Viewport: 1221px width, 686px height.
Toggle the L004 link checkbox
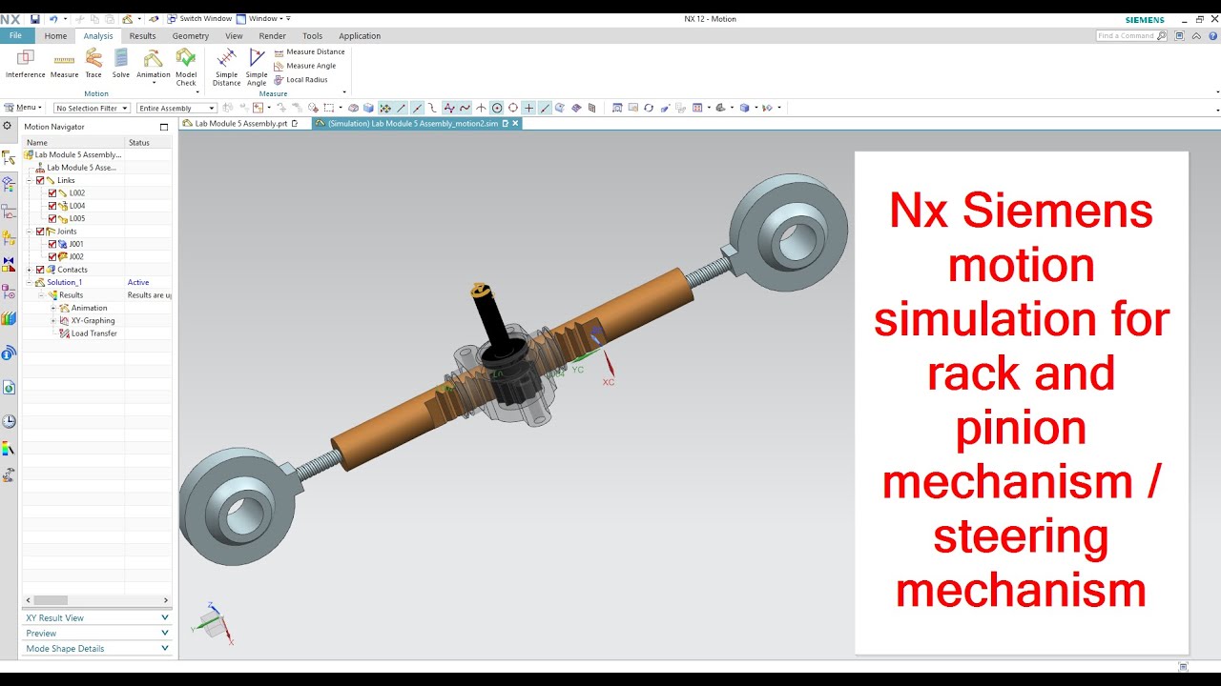[52, 206]
